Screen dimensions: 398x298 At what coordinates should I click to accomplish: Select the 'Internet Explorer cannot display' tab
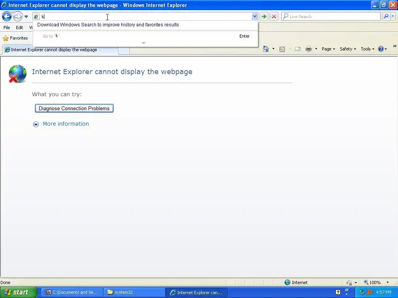coord(60,50)
